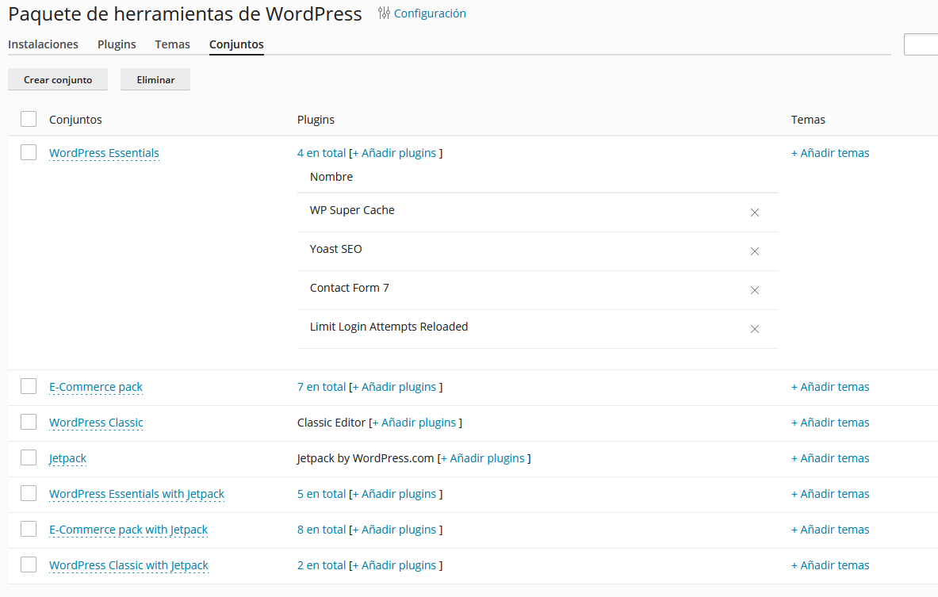Open the WordPress Classic set link
This screenshot has width=938, height=597.
point(96,423)
